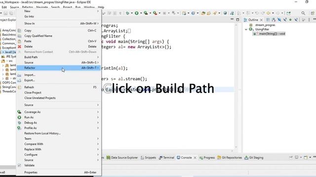Switch to the Git Staging tab
Screen dimensions: 316x177
tap(254, 158)
